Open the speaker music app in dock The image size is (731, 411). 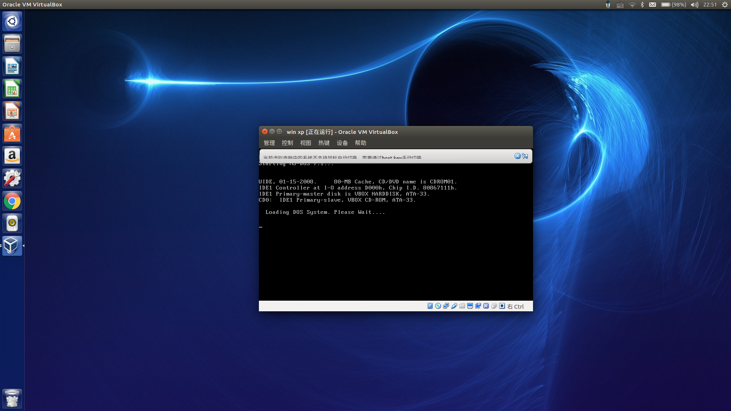pos(12,223)
